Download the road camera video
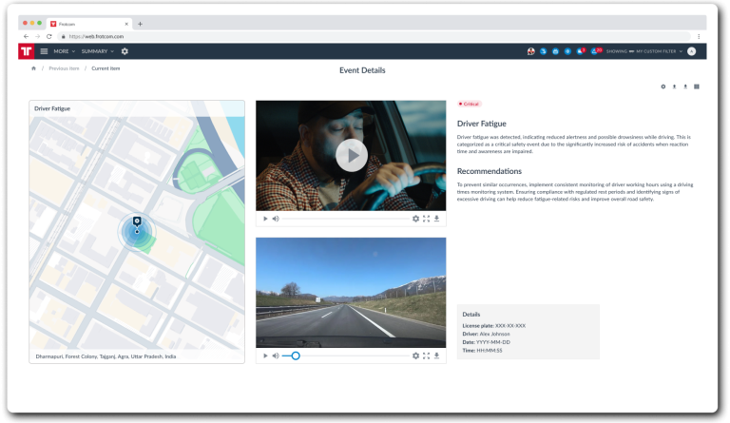The height and width of the screenshot is (423, 730). coord(436,356)
